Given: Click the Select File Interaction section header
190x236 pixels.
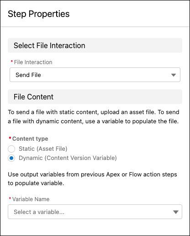Looking at the screenshot, I should pos(95,45).
